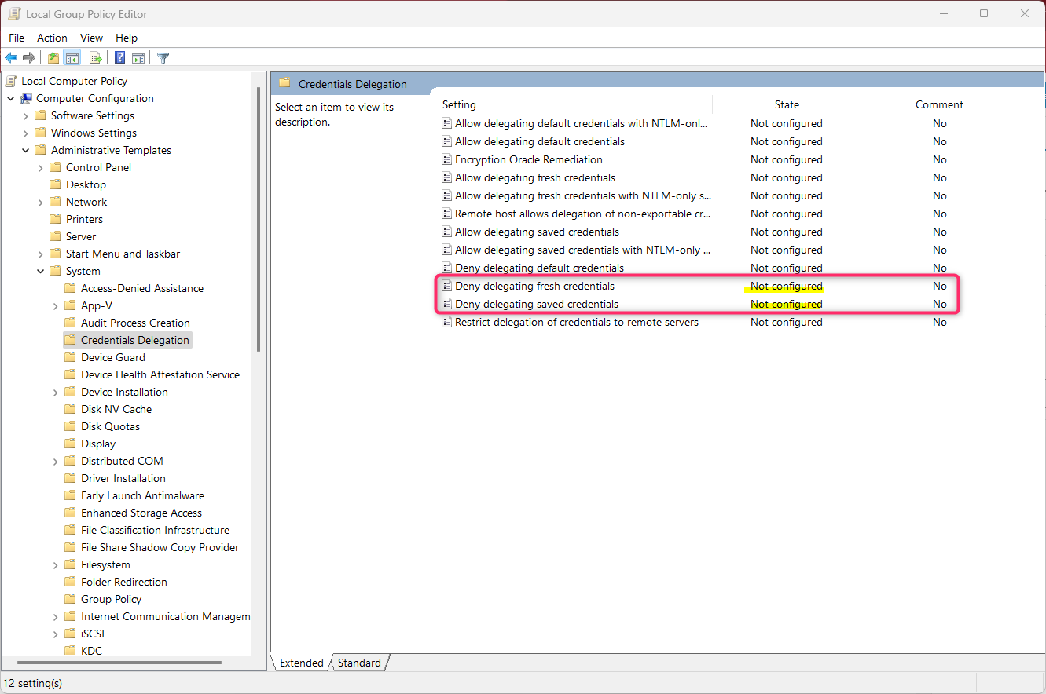
Task: Click the Export List toolbar icon
Action: 95,57
